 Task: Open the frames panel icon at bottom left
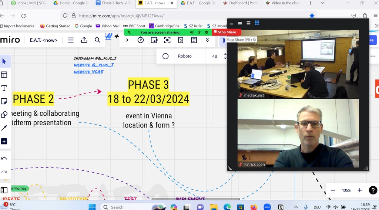pos(4,190)
